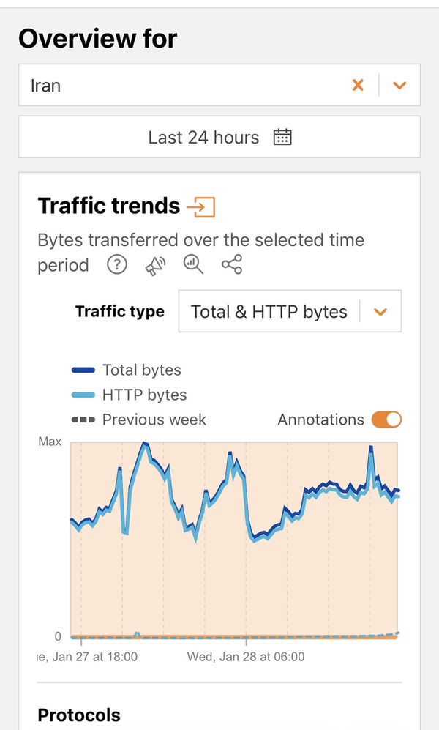Expand the location dropdown arrow
439x730 pixels.
coord(399,86)
